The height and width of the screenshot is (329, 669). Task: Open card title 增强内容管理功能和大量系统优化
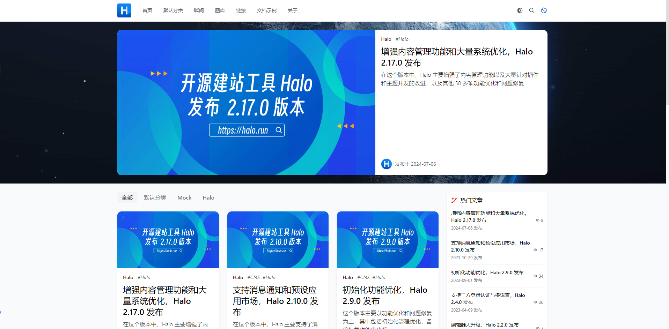coord(165,301)
